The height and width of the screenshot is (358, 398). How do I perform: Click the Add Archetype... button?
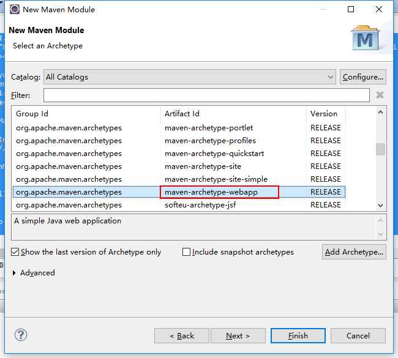click(354, 252)
